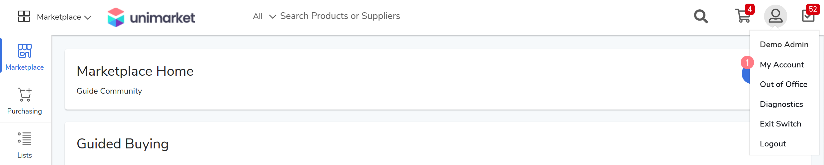Click Demo Admin name in dropdown
This screenshot has width=824, height=165.
pyautogui.click(x=784, y=44)
